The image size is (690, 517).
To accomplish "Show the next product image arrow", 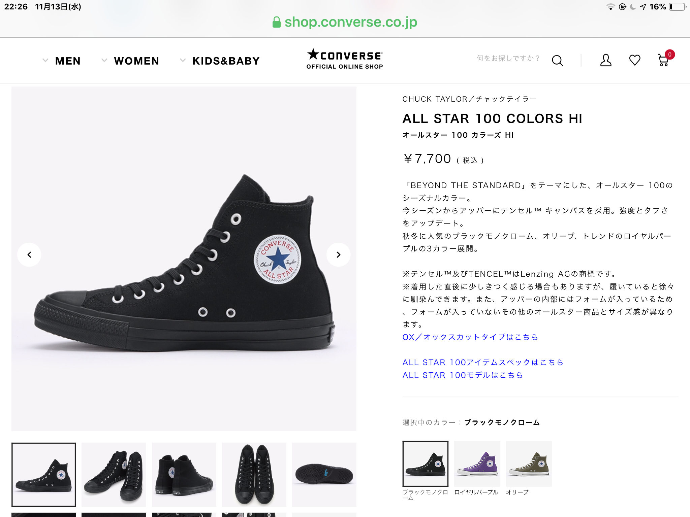I will [x=338, y=255].
